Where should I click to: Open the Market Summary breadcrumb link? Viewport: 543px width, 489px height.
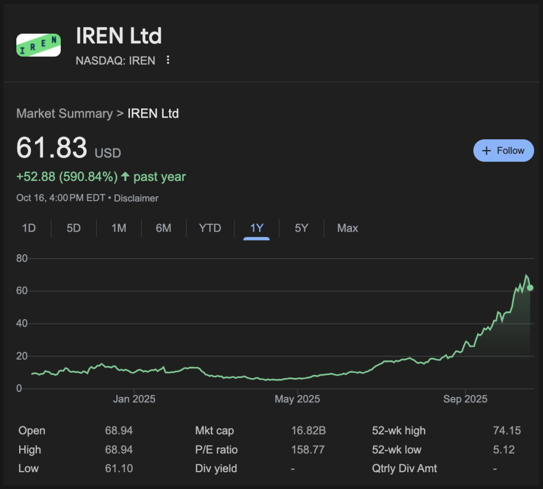pyautogui.click(x=64, y=114)
